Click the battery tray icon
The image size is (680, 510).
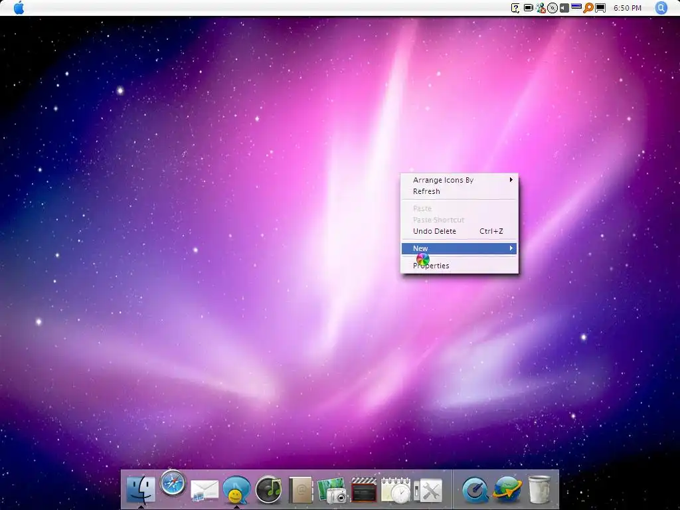528,8
